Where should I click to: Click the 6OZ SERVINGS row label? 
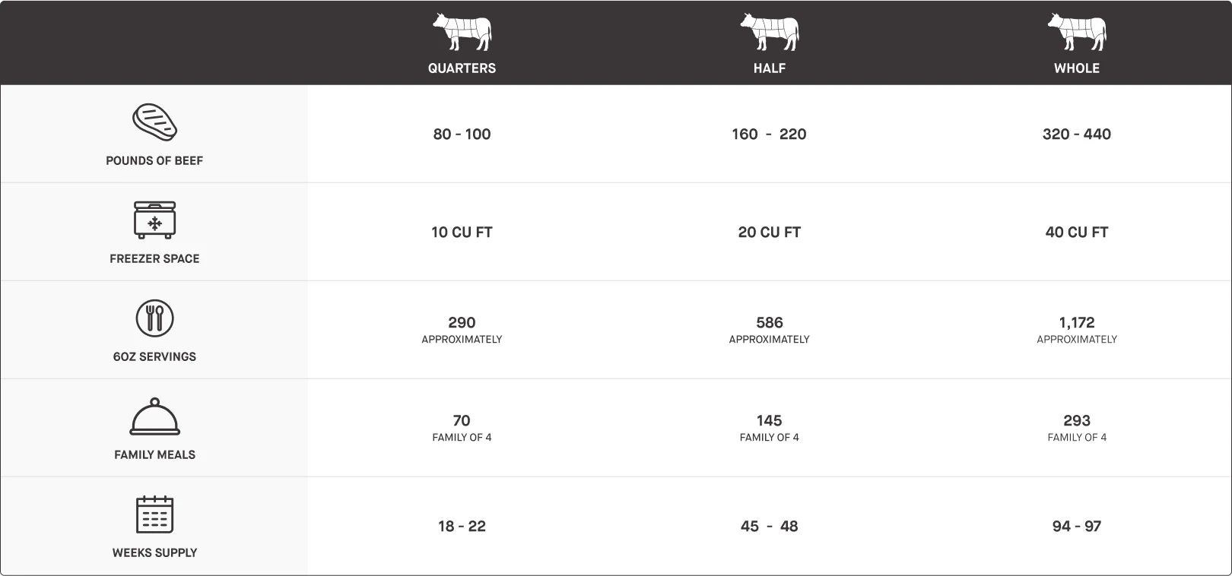154,356
